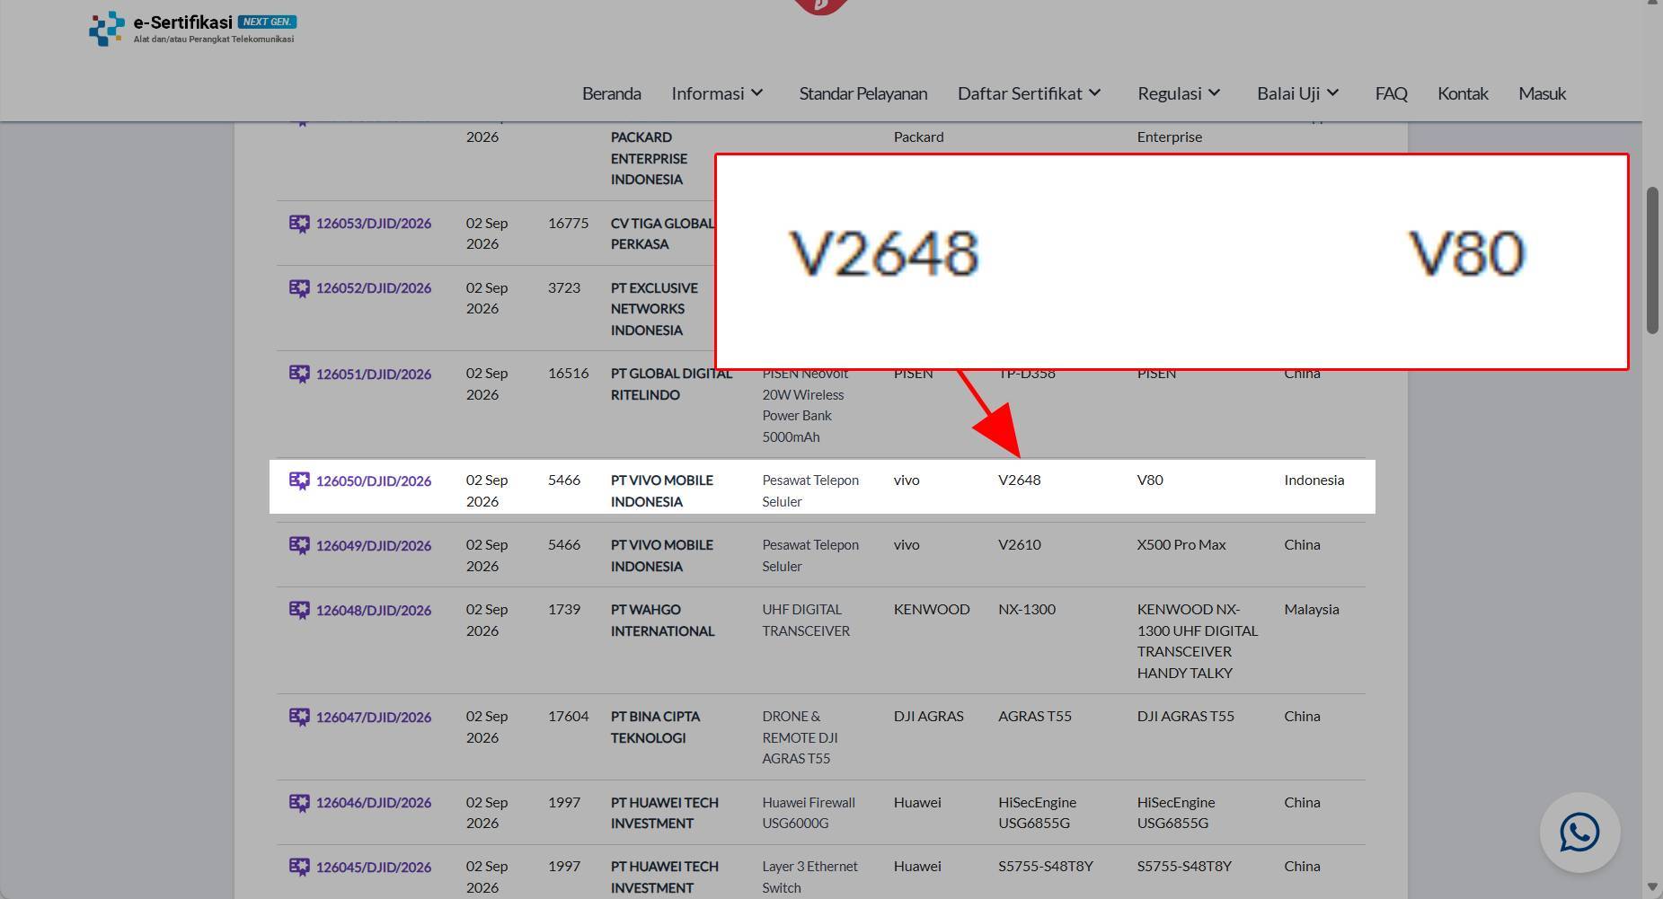The image size is (1663, 899).
Task: Expand the Informasi dropdown menu
Action: (x=717, y=93)
